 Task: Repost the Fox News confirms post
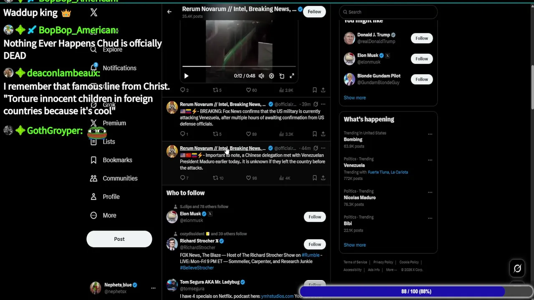click(217, 134)
